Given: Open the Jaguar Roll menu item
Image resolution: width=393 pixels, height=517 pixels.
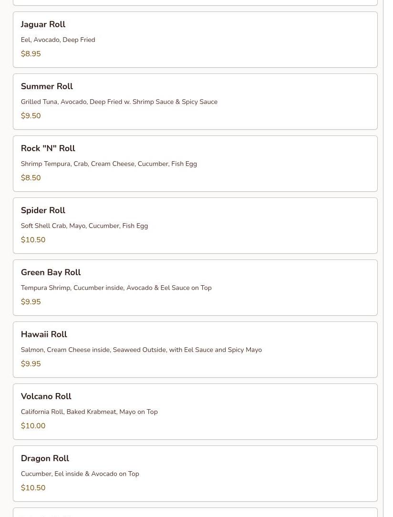Looking at the screenshot, I should 43,24.
